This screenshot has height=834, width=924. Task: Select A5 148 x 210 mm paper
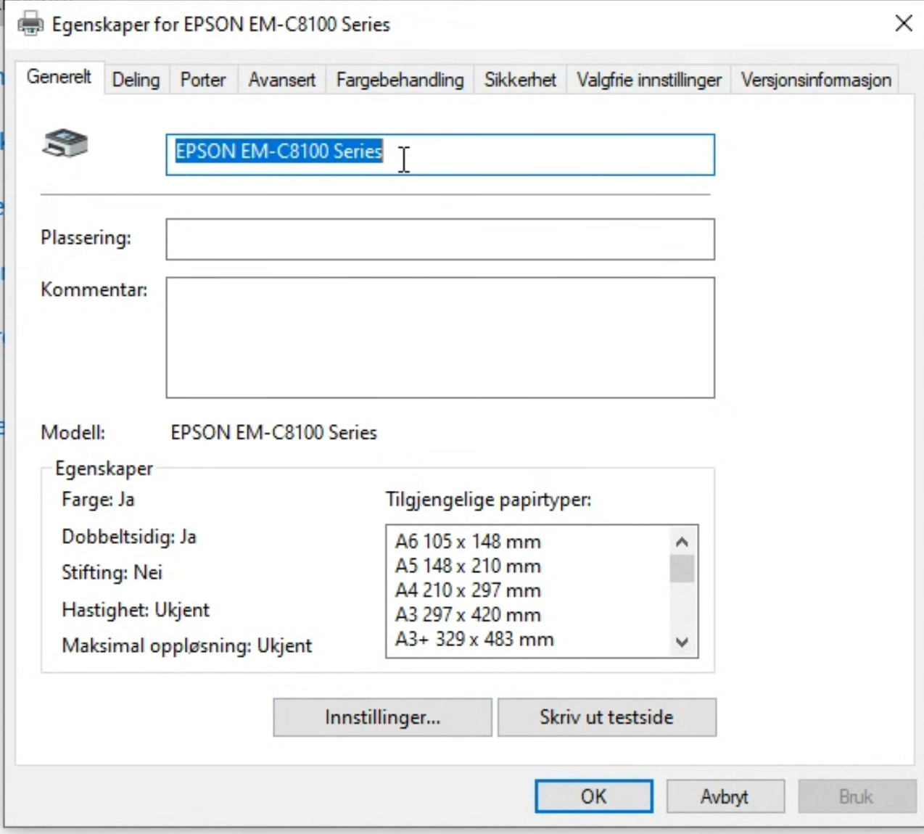(468, 566)
